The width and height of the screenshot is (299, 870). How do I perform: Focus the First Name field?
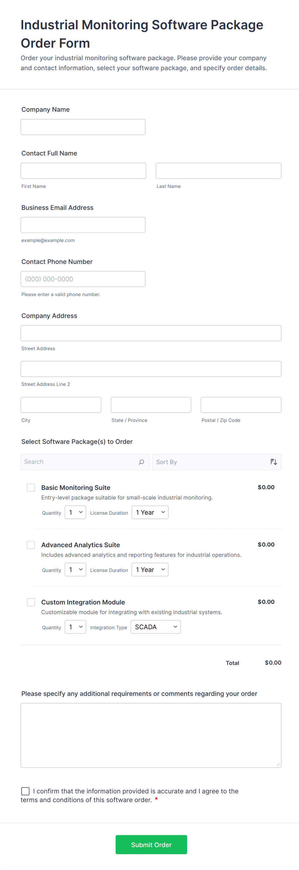(83, 171)
